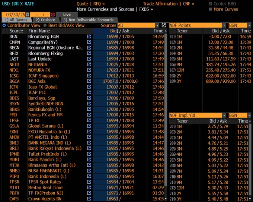Click the pop-out icon beside the Sources dropdown

tap(164, 25)
